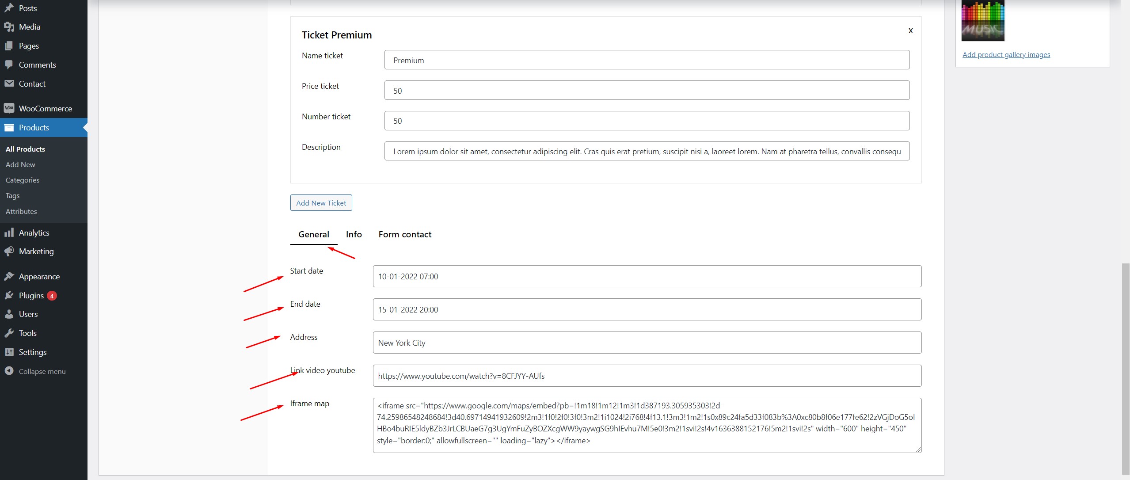The image size is (1130, 480).
Task: Click the Products archive icon
Action: click(9, 128)
